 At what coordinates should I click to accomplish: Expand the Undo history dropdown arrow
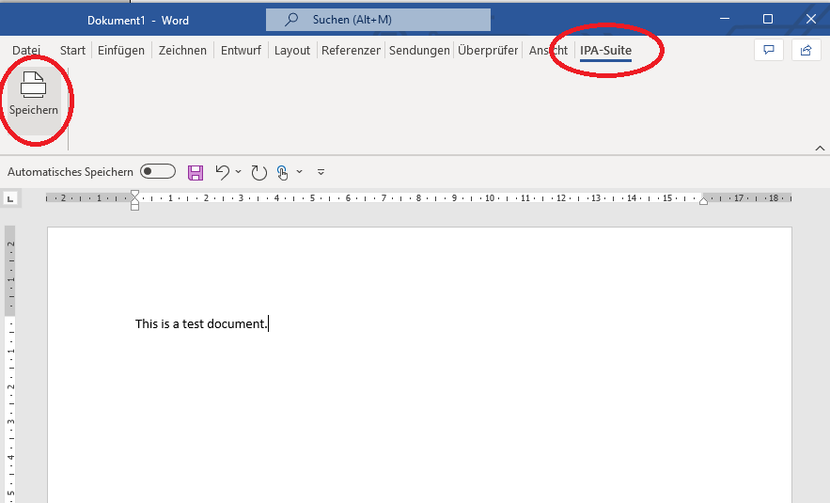[238, 172]
